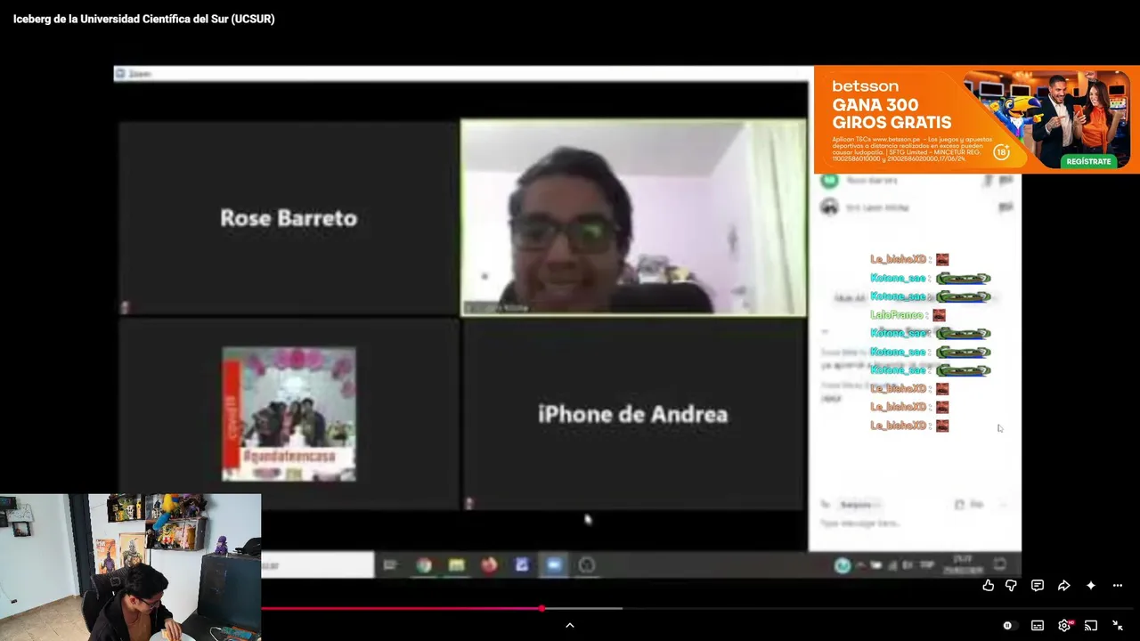Expand the chevron below the progress bar
The height and width of the screenshot is (641, 1140).
[570, 626]
